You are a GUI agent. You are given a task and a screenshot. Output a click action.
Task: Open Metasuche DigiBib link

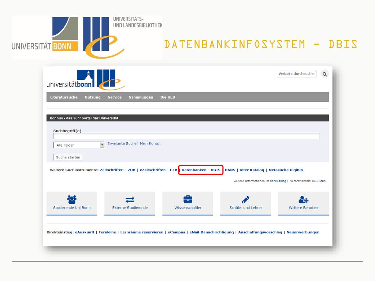click(x=286, y=170)
